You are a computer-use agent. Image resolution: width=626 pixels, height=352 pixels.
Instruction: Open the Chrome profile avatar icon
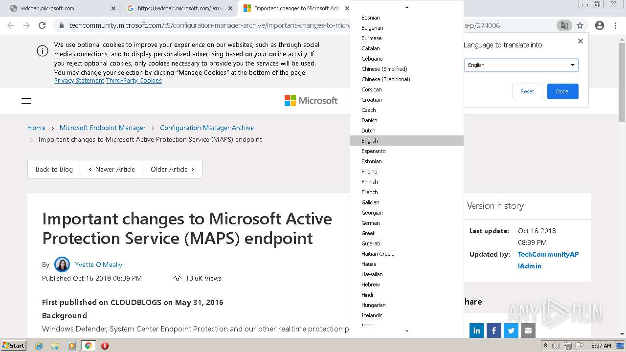(599, 25)
